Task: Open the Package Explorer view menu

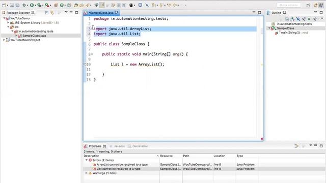Action: pyautogui.click(x=66, y=12)
